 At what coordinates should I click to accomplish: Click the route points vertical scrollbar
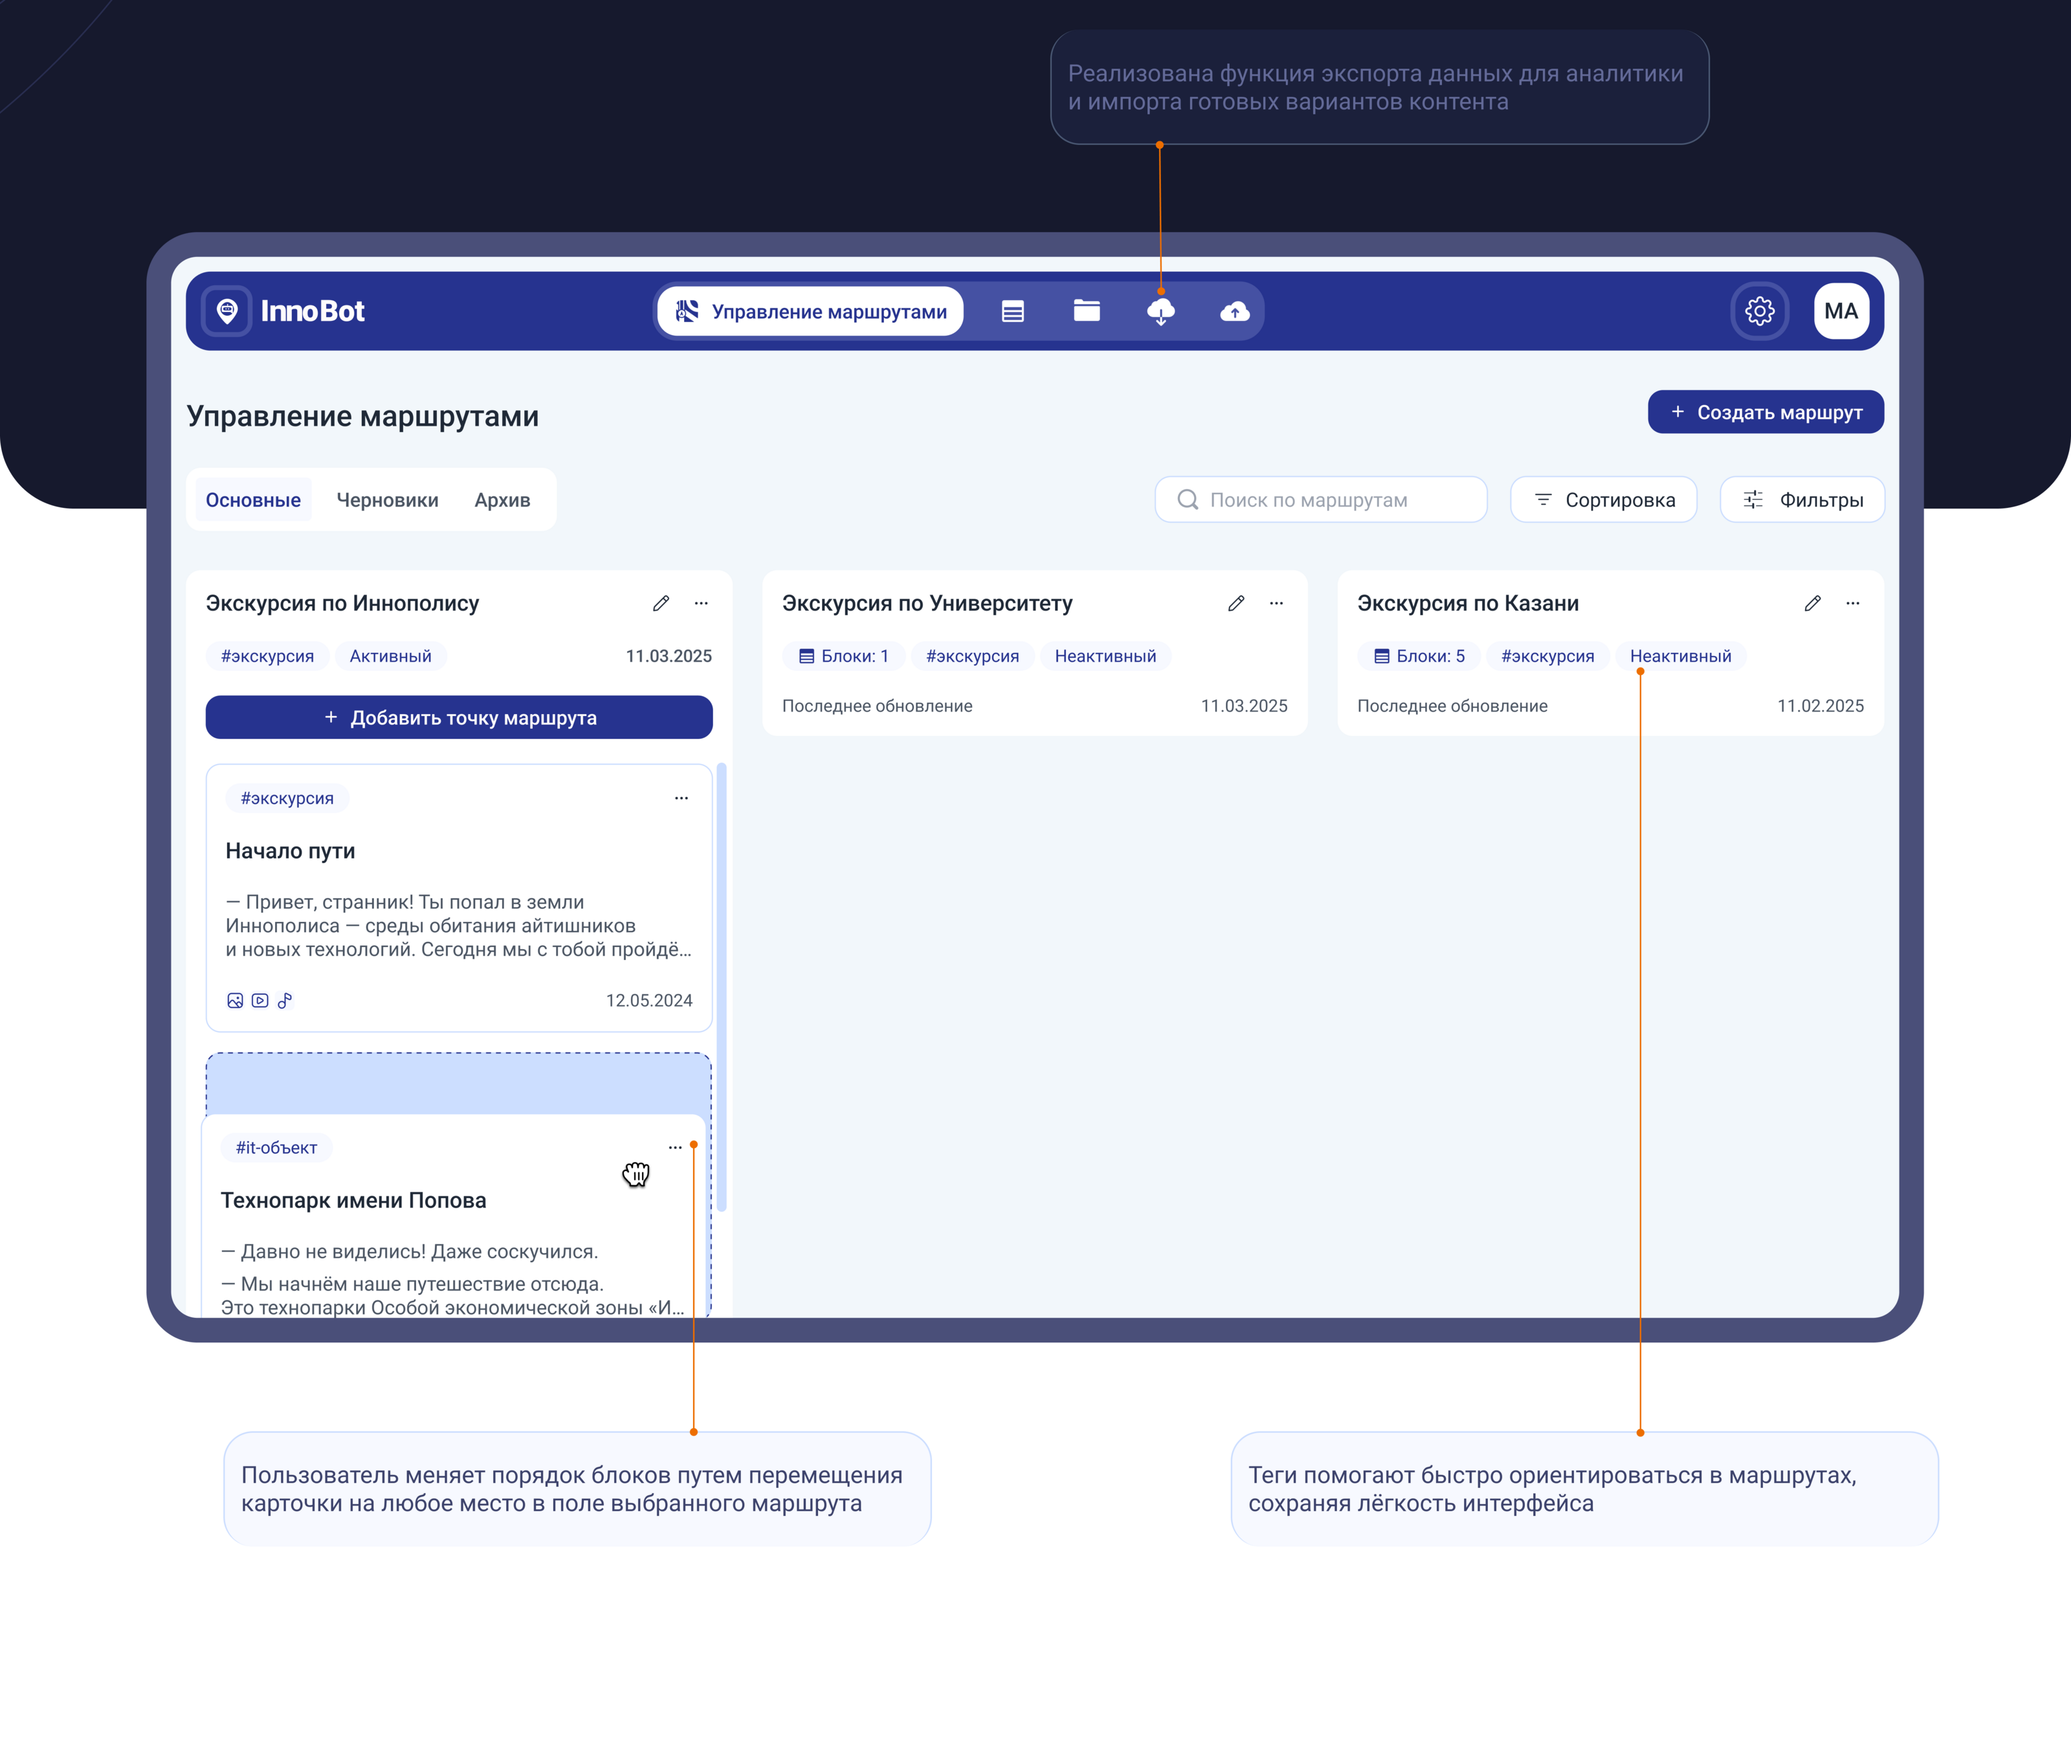(x=721, y=987)
